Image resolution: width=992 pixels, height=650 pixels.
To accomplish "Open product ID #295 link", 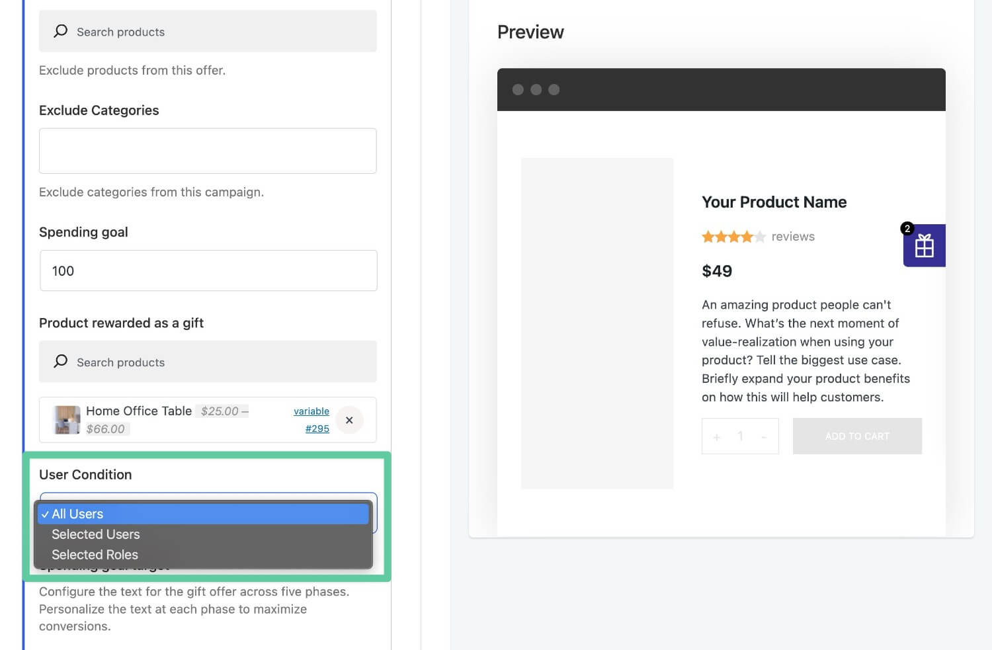I will [317, 428].
